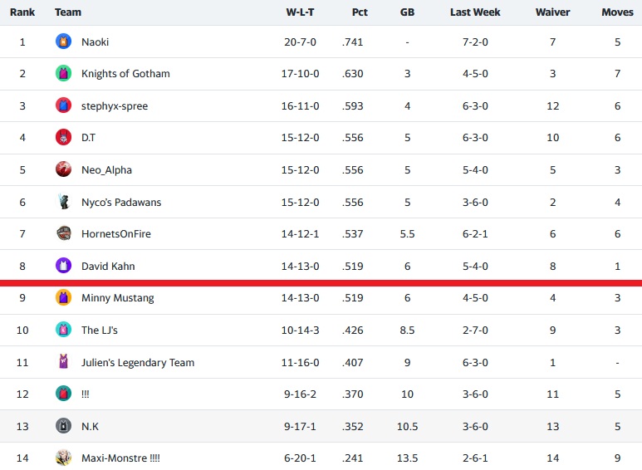Image resolution: width=642 pixels, height=470 pixels.
Task: Click the D.T team avatar
Action: (63, 137)
